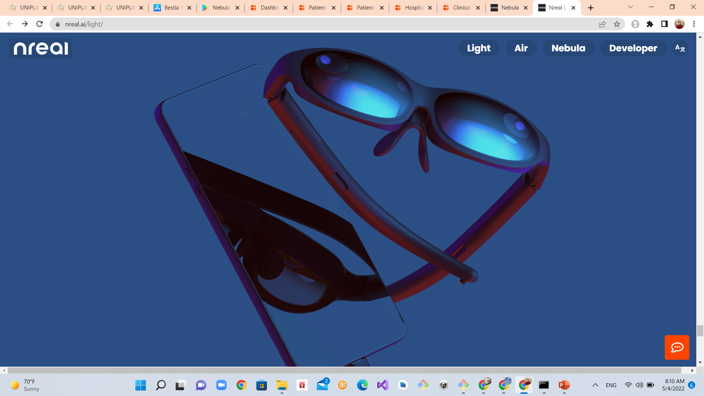Open the Air product page
Image resolution: width=704 pixels, height=396 pixels.
(x=521, y=48)
